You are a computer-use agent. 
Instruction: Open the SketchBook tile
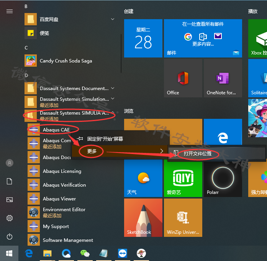[x=143, y=218]
